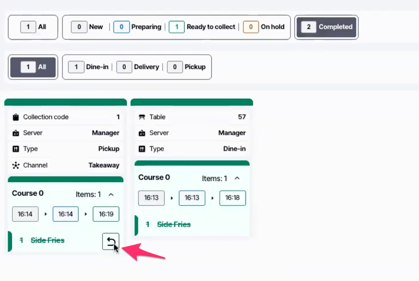
Task: Collapse Course 0 on the Table 57 order
Action: coord(237,178)
